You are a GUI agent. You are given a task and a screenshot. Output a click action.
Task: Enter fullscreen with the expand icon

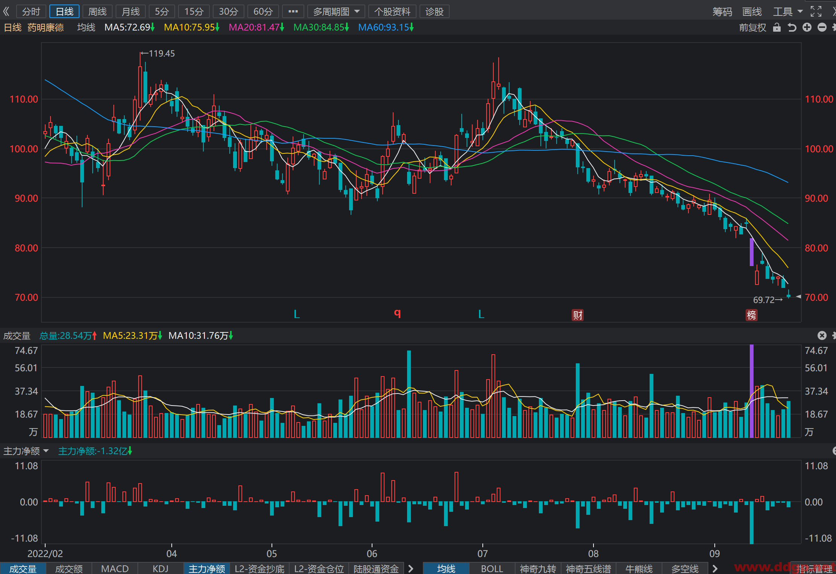(816, 12)
